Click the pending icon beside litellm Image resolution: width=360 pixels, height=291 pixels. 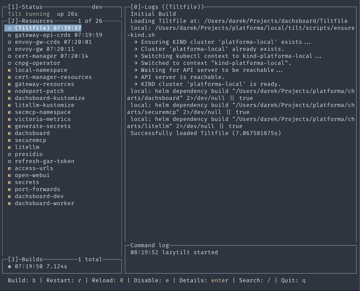click(10, 148)
